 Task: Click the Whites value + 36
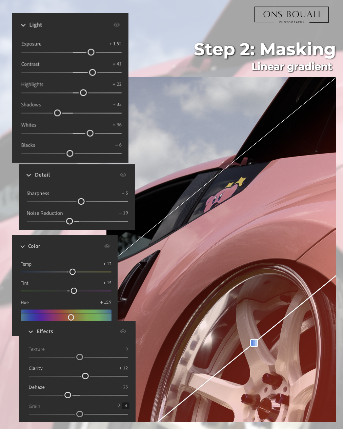coord(117,125)
